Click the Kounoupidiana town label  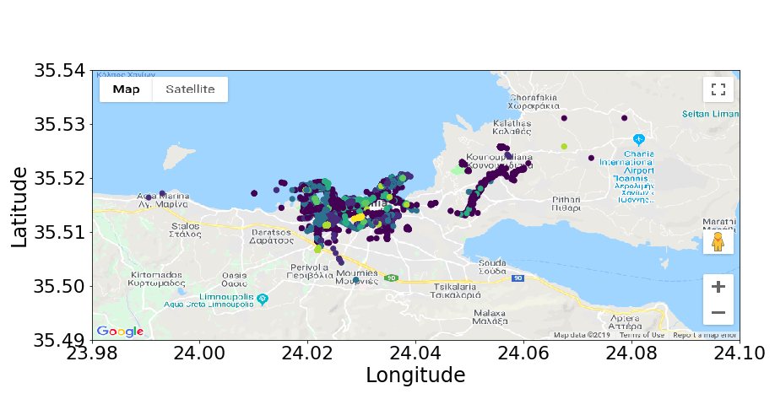tap(500, 161)
